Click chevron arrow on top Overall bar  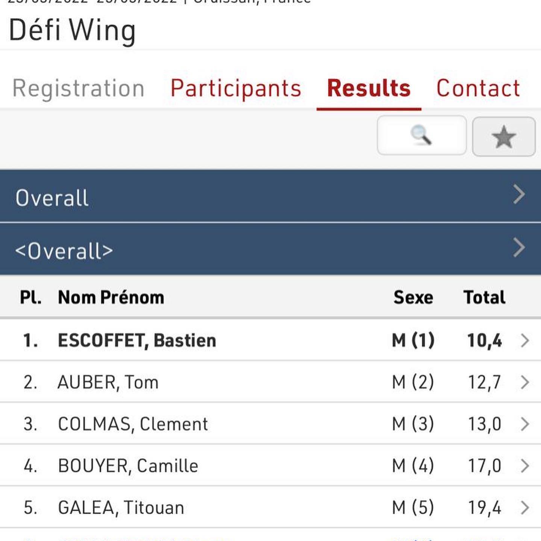519,195
